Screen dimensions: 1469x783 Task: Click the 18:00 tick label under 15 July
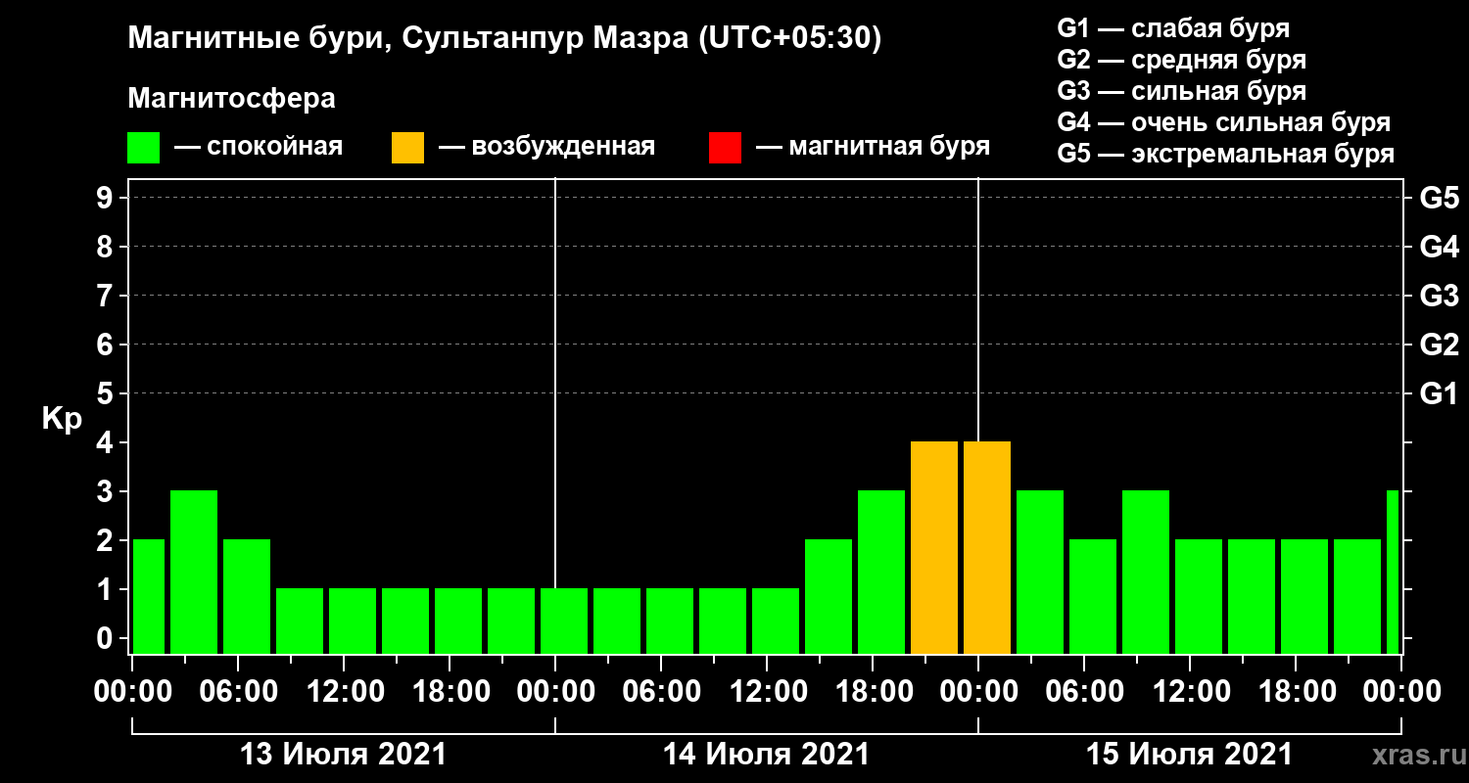1297,691
